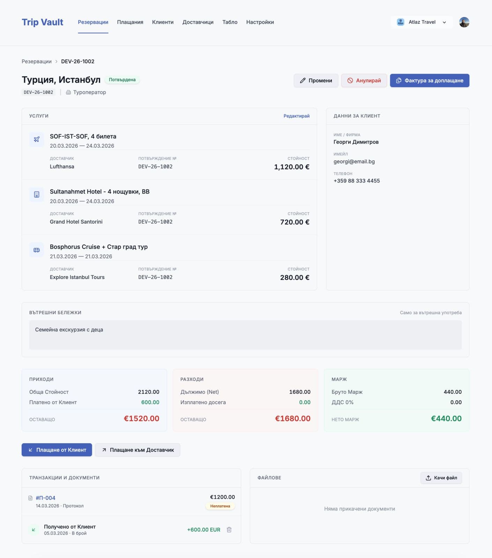The image size is (492, 558).
Task: Click the Няма прикачени документи message
Action: (359, 509)
